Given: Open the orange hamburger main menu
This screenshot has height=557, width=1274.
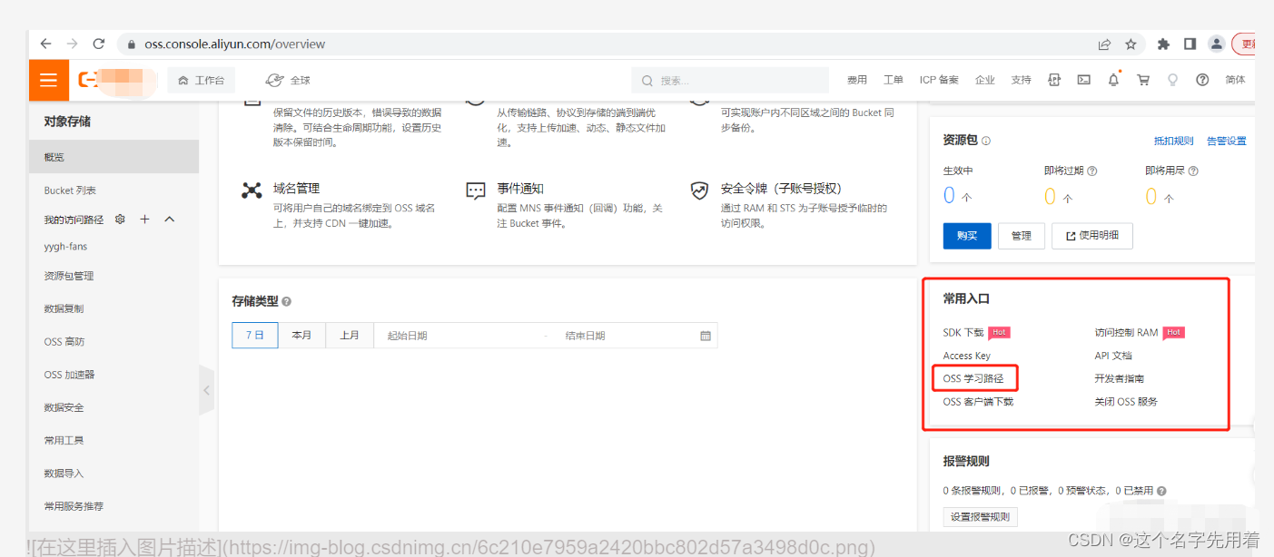Looking at the screenshot, I should pos(49,80).
